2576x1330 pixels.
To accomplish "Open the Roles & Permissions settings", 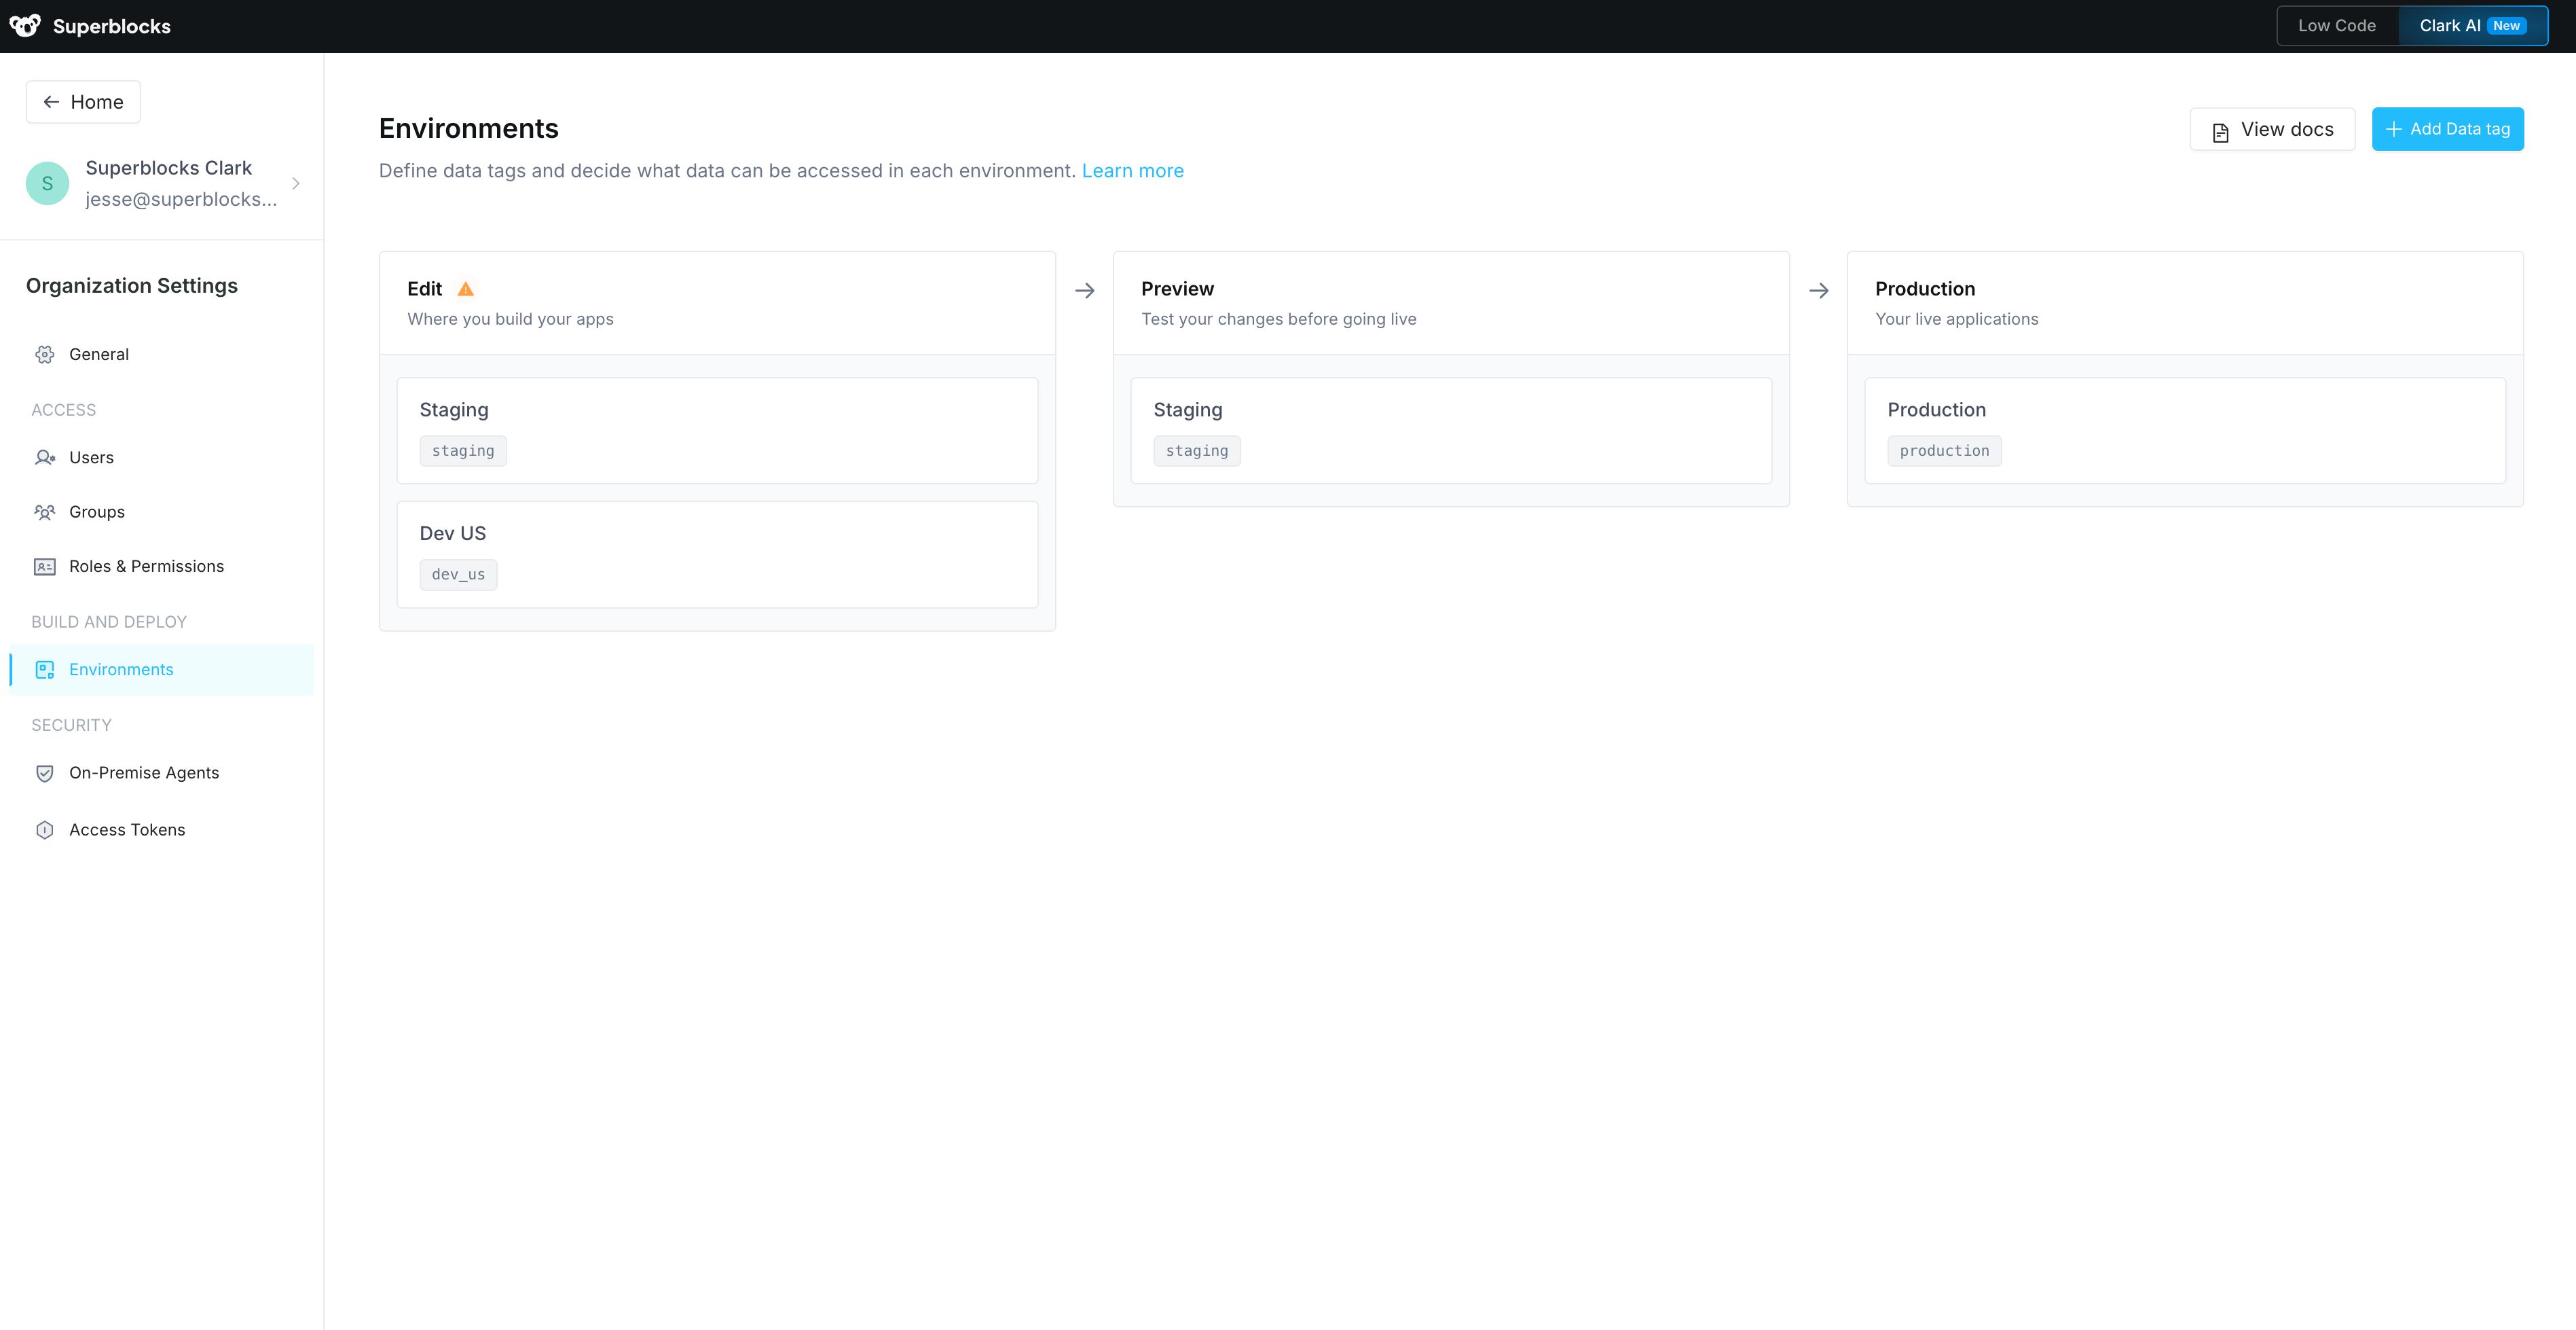I will 146,567.
